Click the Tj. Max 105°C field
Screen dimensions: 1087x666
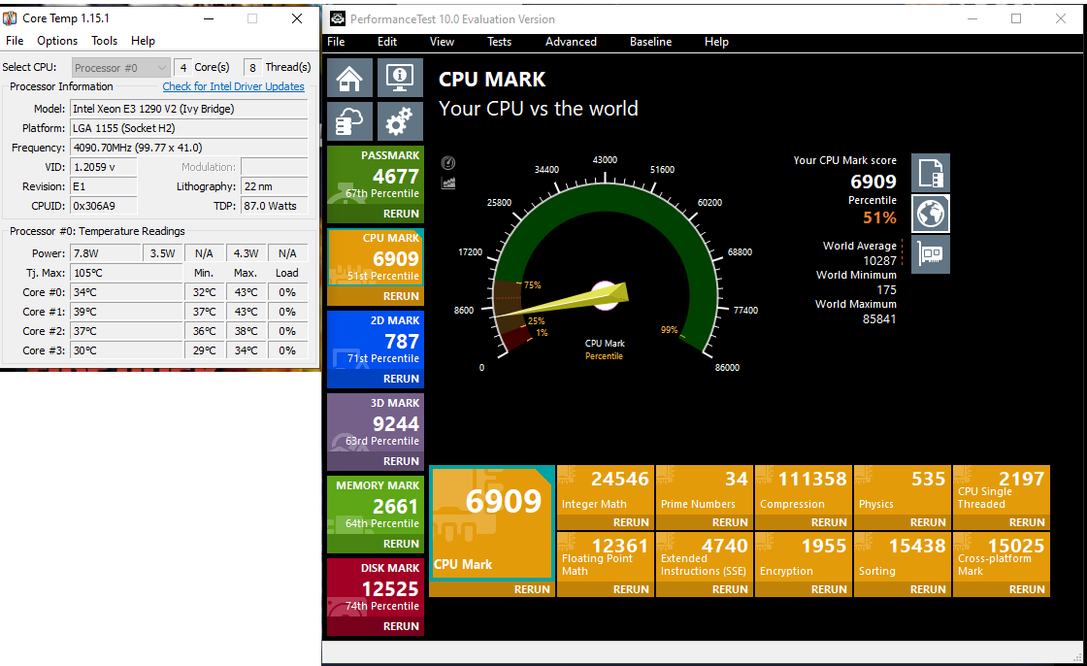point(126,273)
